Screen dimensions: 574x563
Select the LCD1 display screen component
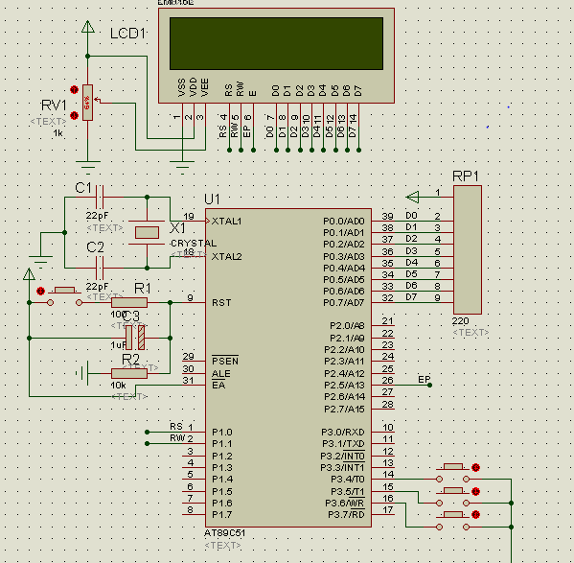click(x=276, y=43)
